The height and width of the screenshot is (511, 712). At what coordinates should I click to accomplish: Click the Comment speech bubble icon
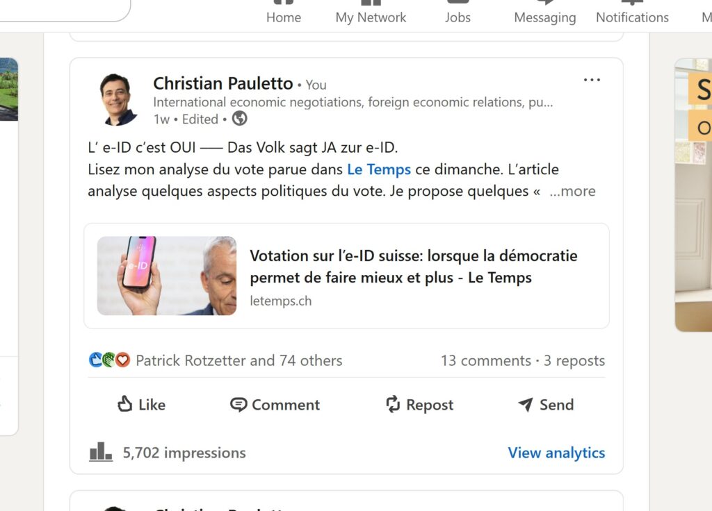[238, 405]
